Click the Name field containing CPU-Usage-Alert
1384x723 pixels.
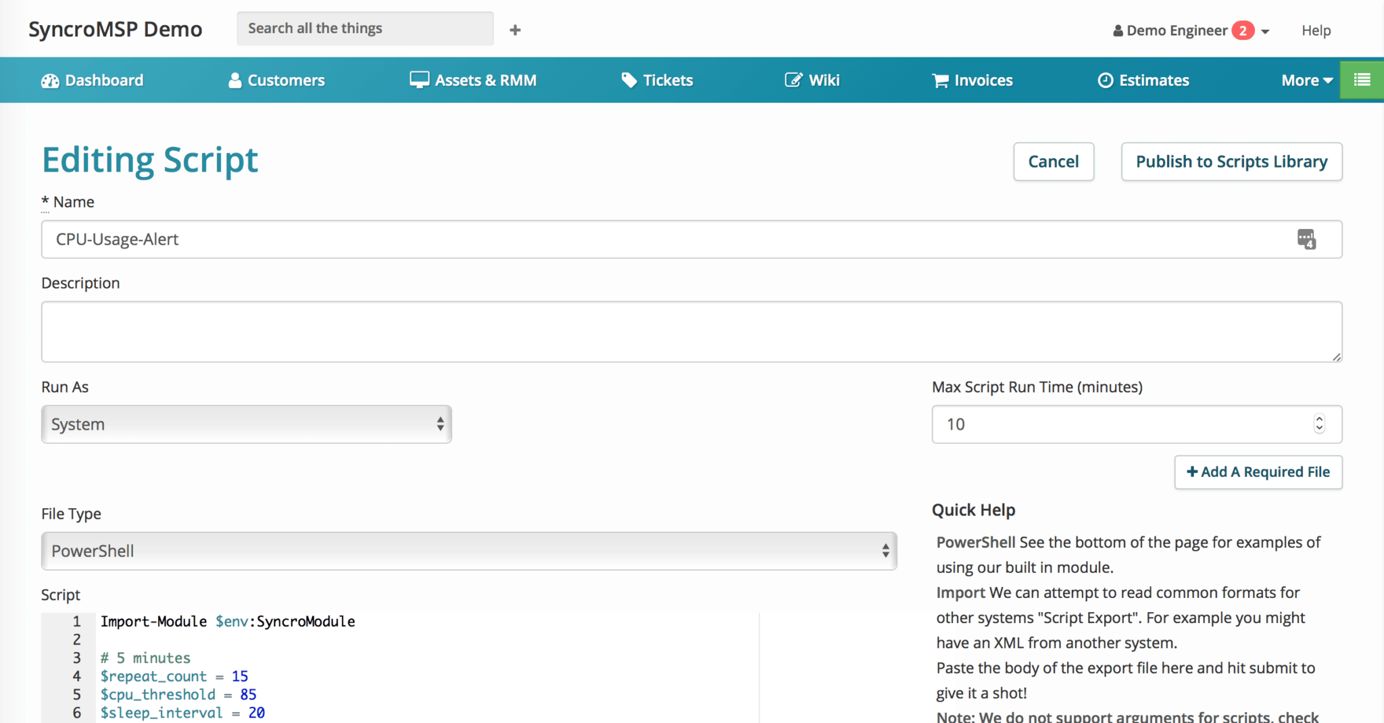[691, 239]
